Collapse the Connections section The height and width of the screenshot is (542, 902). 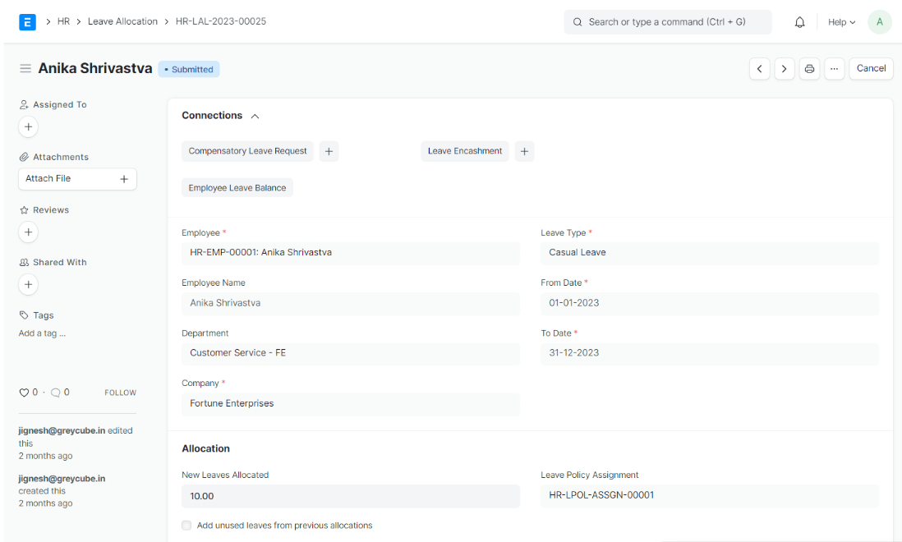tap(255, 116)
